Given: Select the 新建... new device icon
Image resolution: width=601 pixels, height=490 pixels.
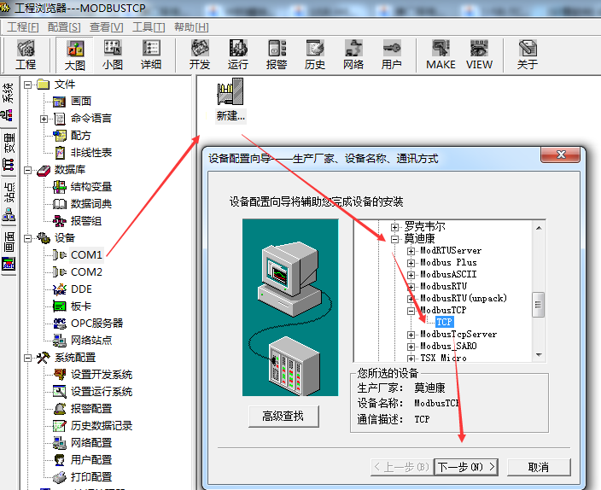Looking at the screenshot, I should (x=230, y=101).
